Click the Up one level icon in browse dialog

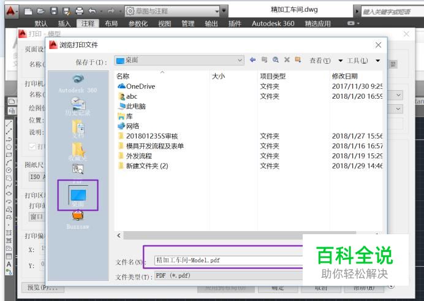pyautogui.click(x=264, y=59)
